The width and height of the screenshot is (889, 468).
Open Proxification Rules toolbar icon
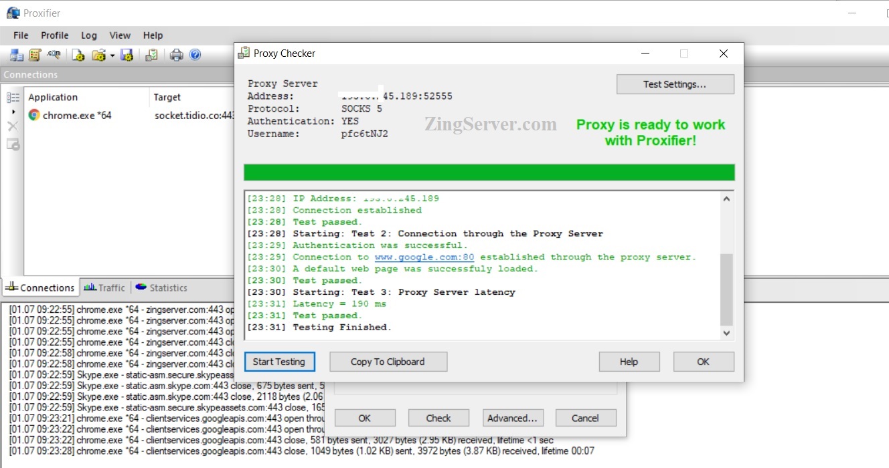[35, 55]
